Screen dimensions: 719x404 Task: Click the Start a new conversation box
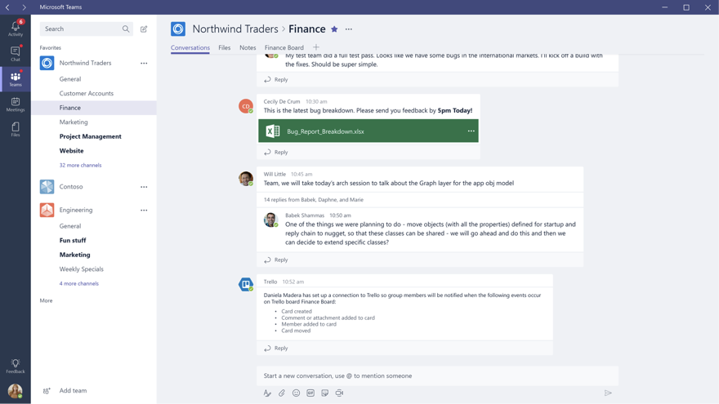[x=437, y=375]
